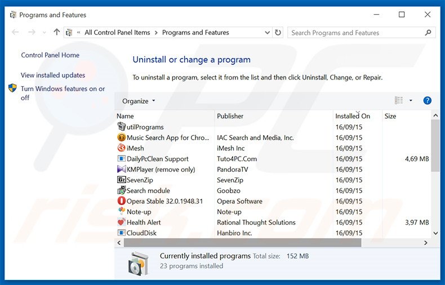
Task: Click the Music Search App headphones icon
Action: (x=122, y=137)
